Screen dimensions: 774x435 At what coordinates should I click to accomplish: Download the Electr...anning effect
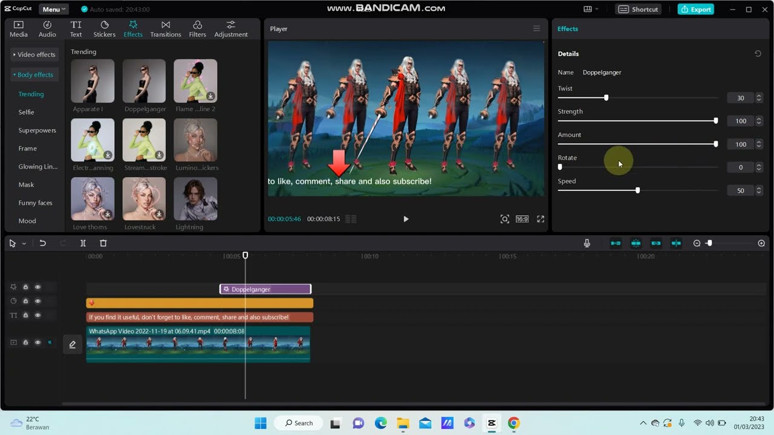point(108,155)
